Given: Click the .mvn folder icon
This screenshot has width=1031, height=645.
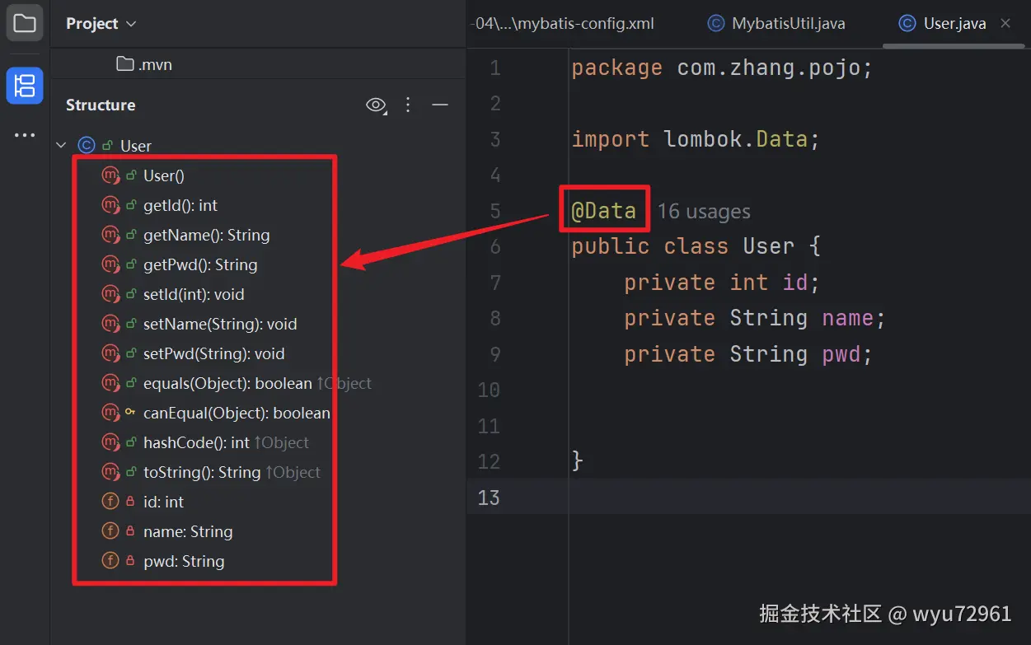Looking at the screenshot, I should coord(125,63).
